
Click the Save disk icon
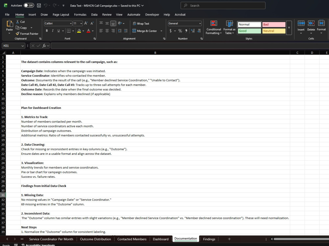pyautogui.click(x=39, y=6)
